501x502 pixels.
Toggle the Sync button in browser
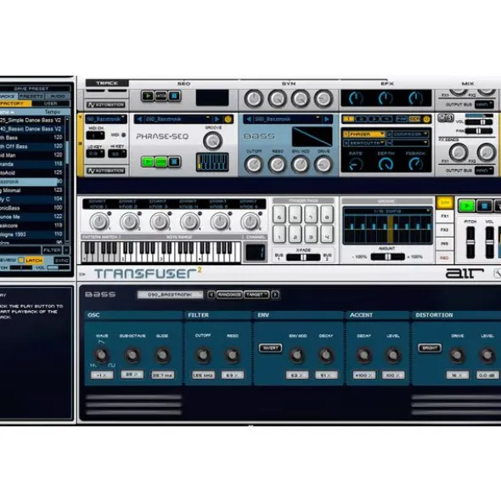pos(61,260)
